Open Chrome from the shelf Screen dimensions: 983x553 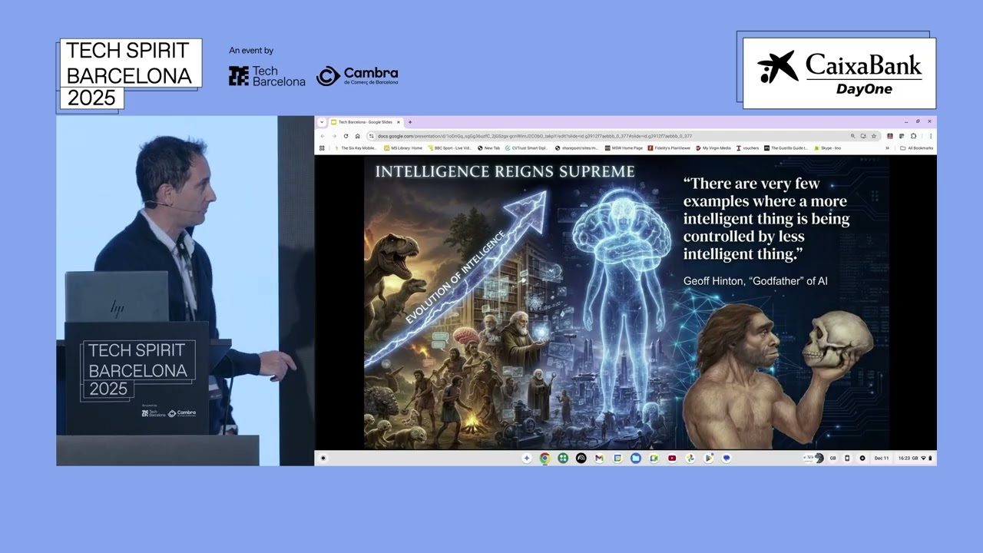coord(544,458)
